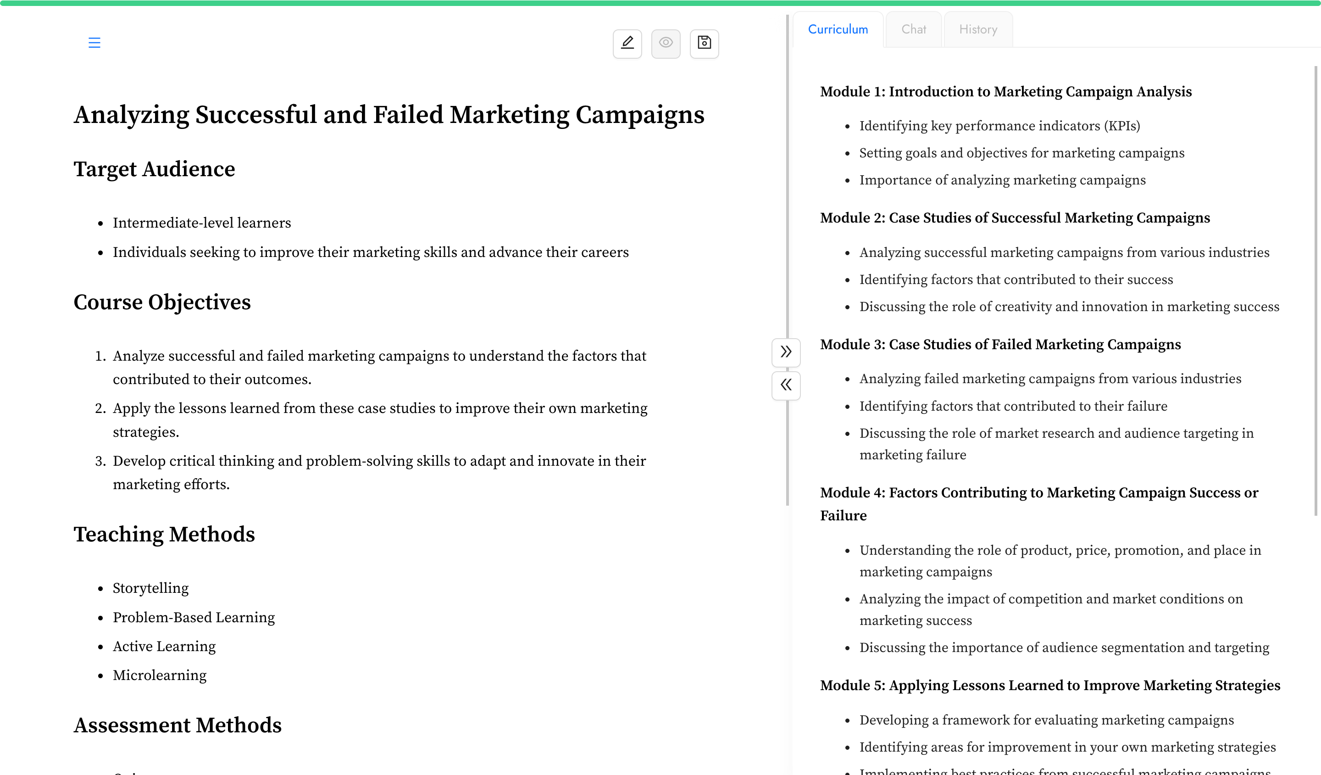Click the green progress bar at top
The image size is (1321, 775).
tap(660, 3)
